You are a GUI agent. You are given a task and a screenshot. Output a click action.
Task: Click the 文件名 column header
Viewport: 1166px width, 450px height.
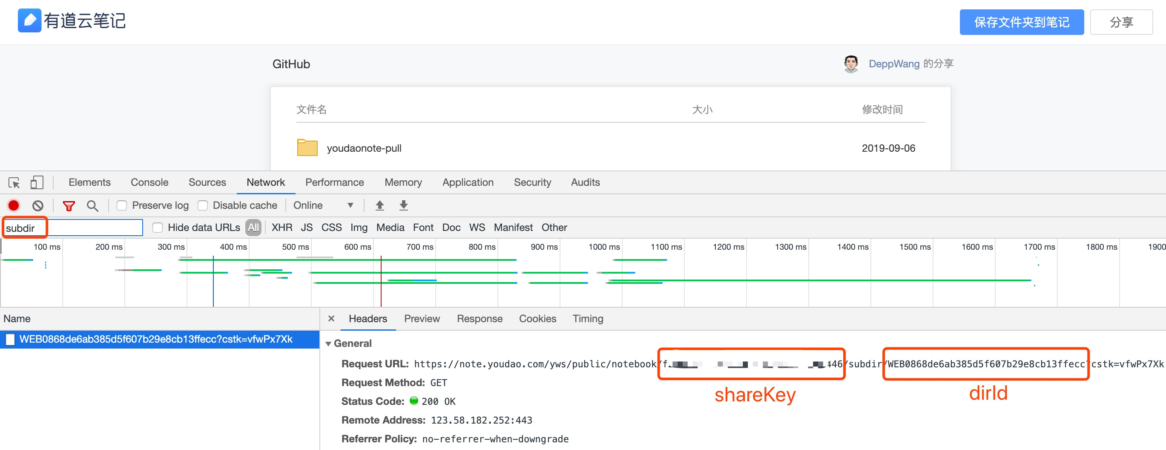click(311, 110)
